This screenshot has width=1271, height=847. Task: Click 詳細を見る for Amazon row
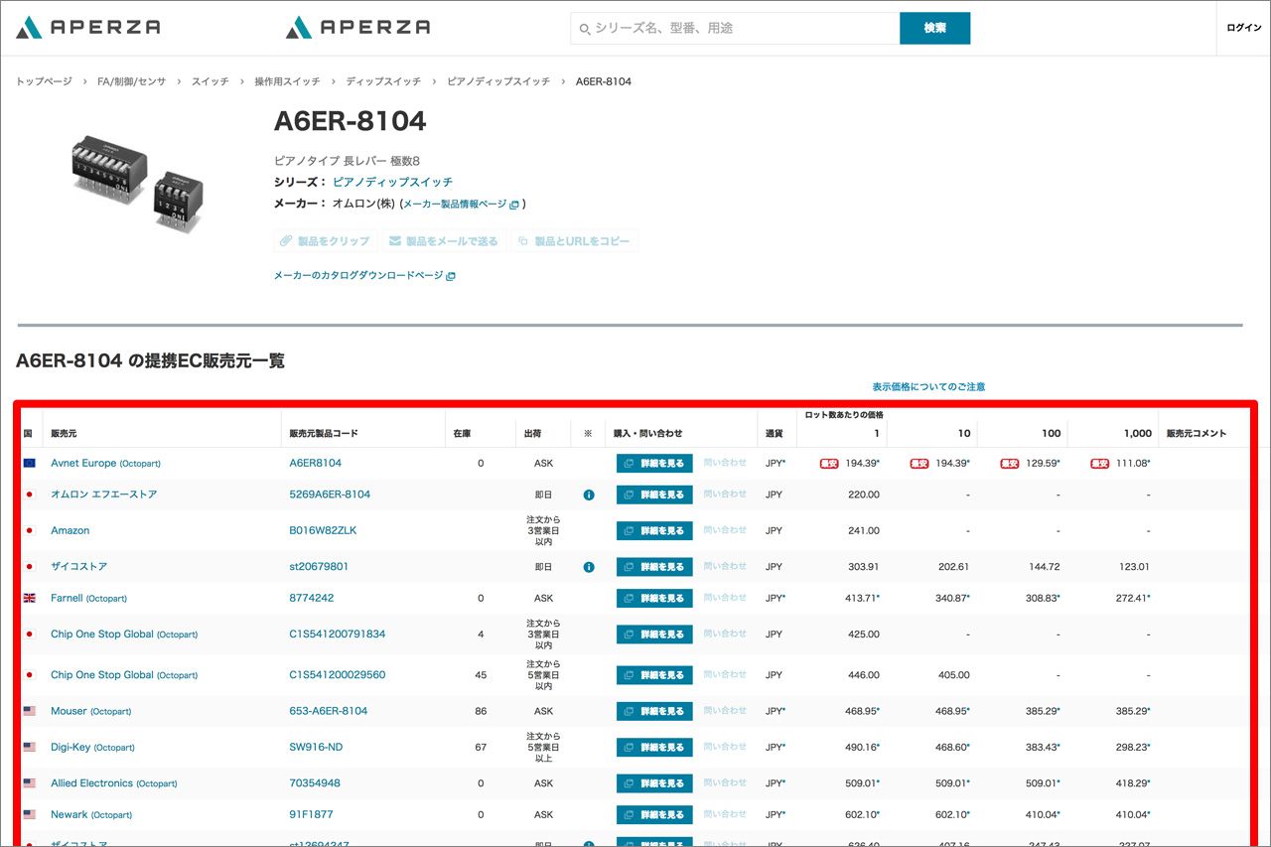[654, 530]
